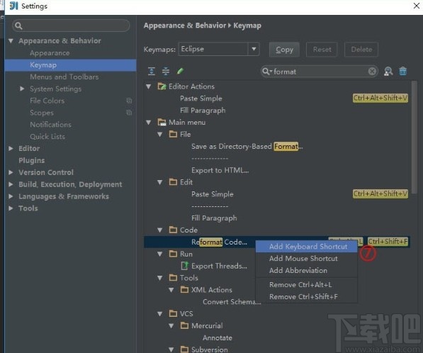Collapse the Editor Actions group
This screenshot has width=423, height=353.
(148, 86)
